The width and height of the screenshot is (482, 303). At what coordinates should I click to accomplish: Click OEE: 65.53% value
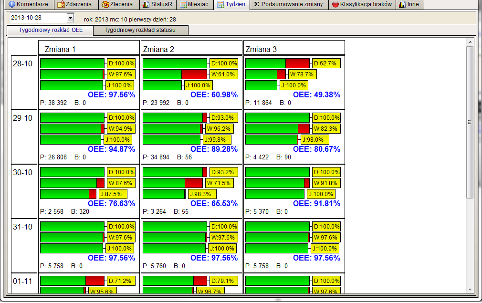point(214,203)
